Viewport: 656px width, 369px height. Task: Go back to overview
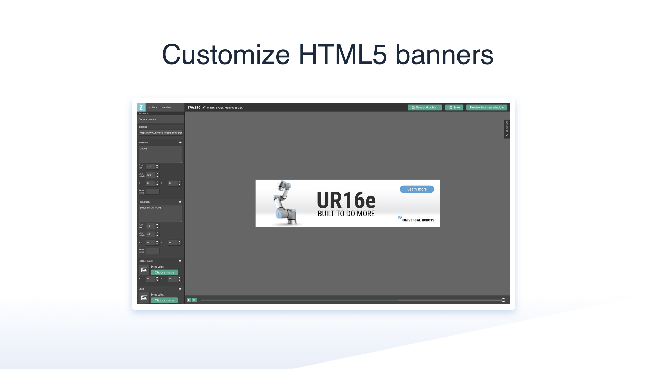(160, 107)
